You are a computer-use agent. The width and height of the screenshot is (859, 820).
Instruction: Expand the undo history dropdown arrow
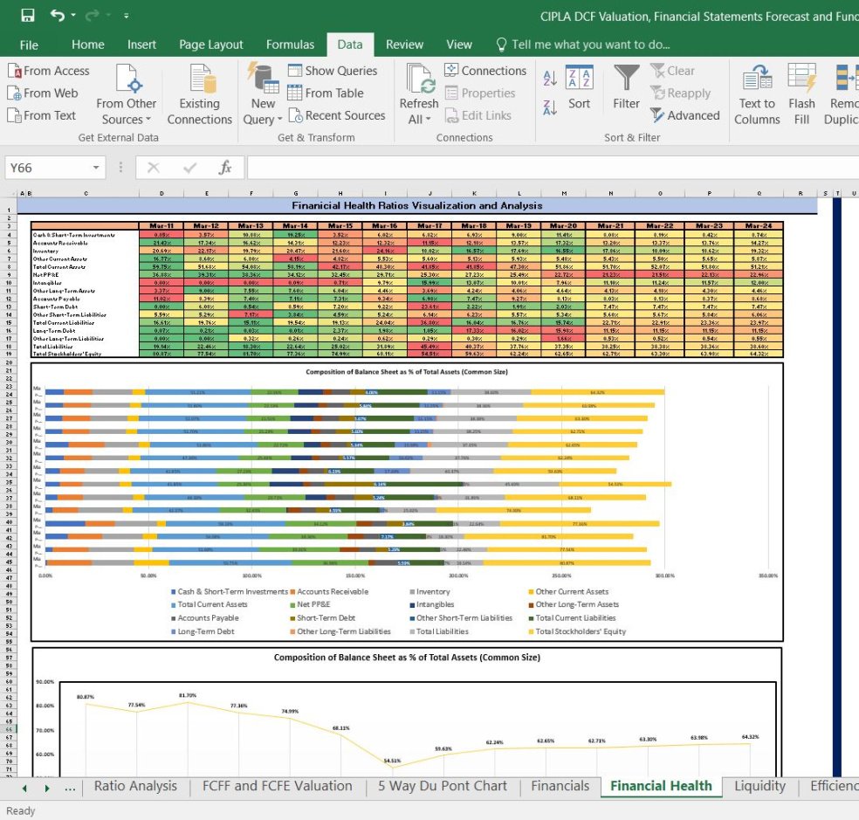click(x=73, y=16)
